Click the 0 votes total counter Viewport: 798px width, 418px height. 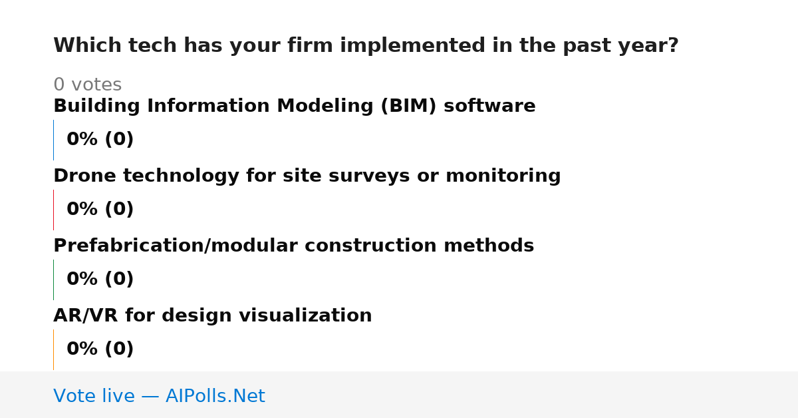pos(88,85)
